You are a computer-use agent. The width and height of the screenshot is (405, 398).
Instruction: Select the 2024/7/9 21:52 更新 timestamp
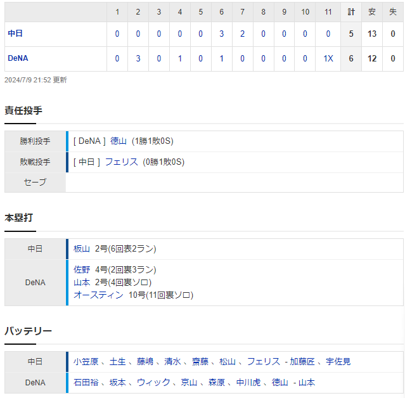point(35,80)
